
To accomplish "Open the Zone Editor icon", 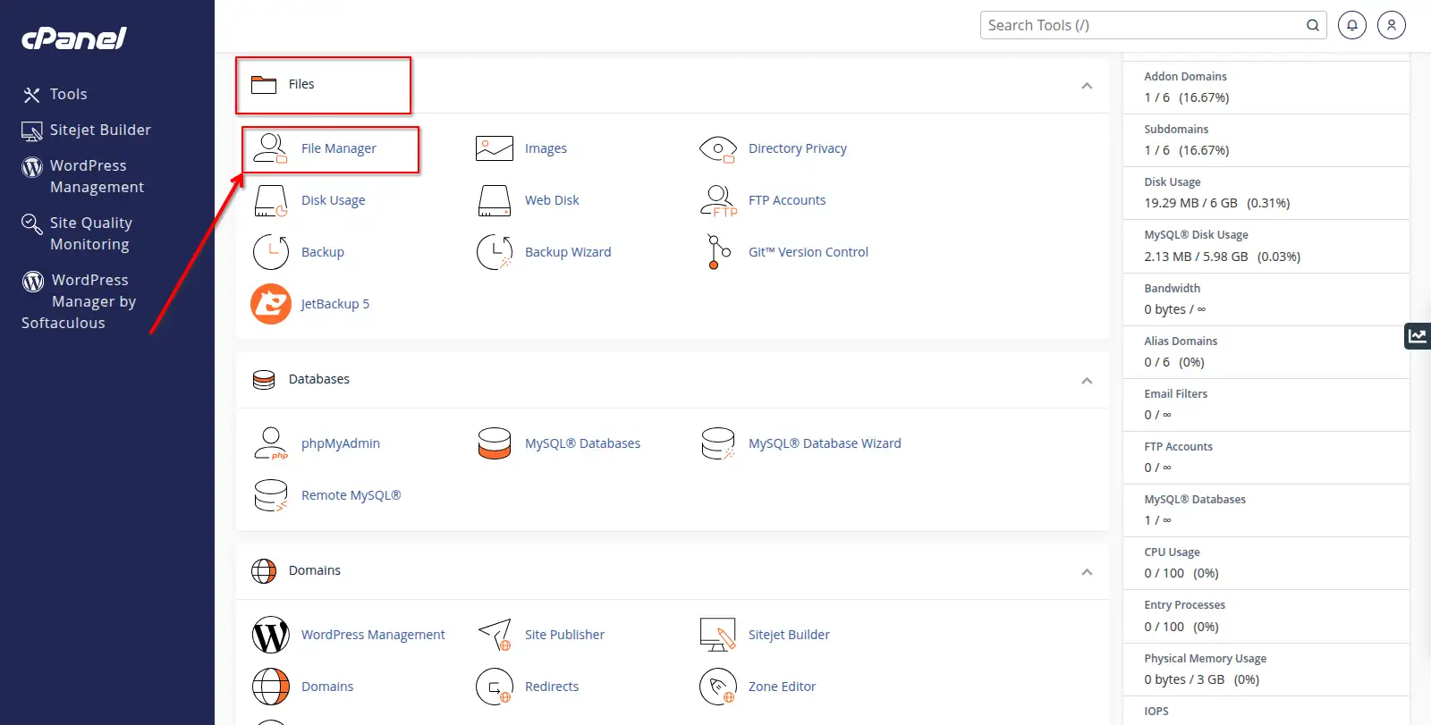I will coord(718,687).
